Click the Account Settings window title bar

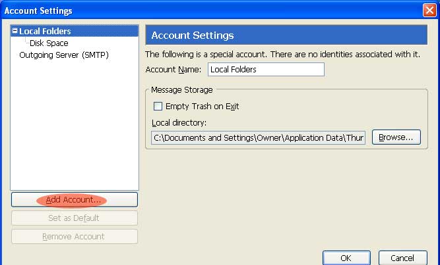coord(198,11)
